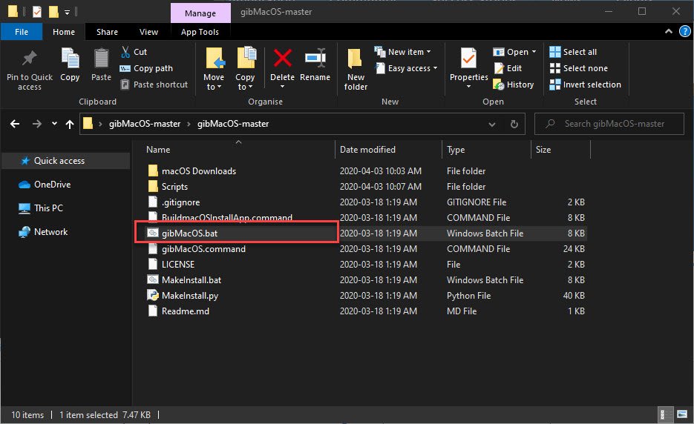Click the quick access toolbar properties icon
This screenshot has height=424, width=694.
pos(37,12)
